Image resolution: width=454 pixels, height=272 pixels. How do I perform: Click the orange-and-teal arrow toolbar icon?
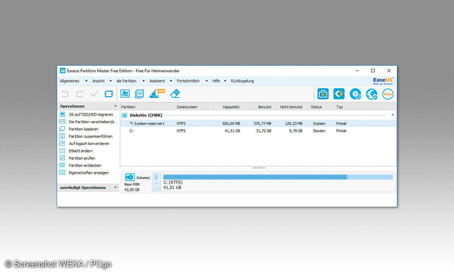click(x=339, y=94)
